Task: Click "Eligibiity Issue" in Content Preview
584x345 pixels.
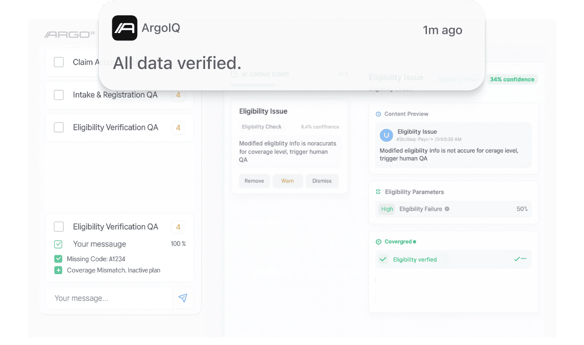Action: (417, 132)
